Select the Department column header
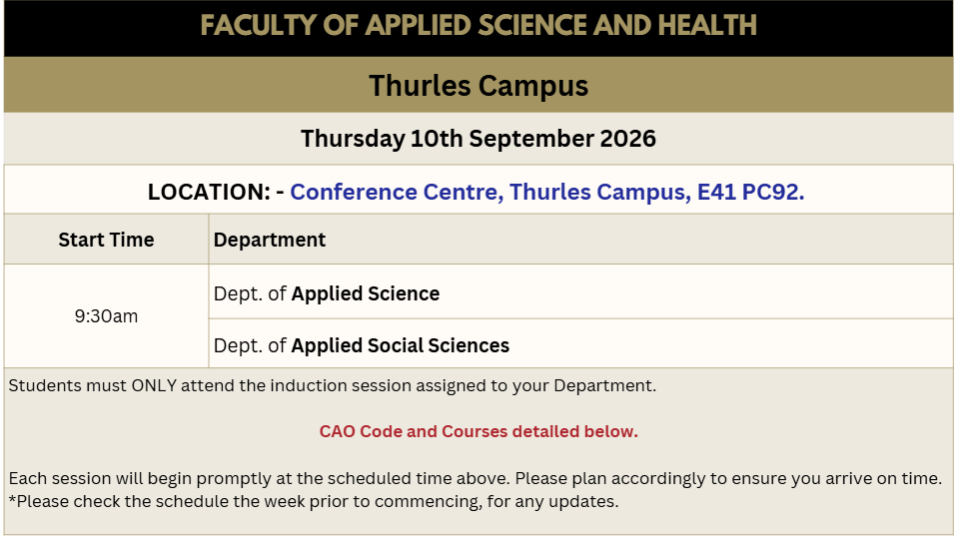961x539 pixels. pos(270,240)
